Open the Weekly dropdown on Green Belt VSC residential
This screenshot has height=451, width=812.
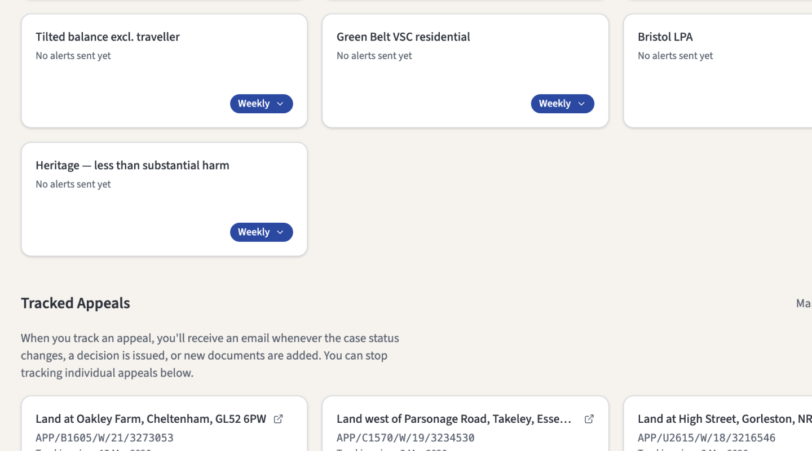(x=562, y=104)
